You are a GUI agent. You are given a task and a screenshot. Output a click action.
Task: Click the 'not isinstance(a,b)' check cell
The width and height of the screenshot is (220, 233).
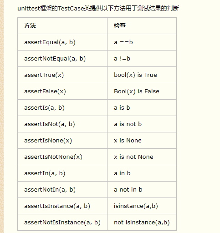click(142, 223)
